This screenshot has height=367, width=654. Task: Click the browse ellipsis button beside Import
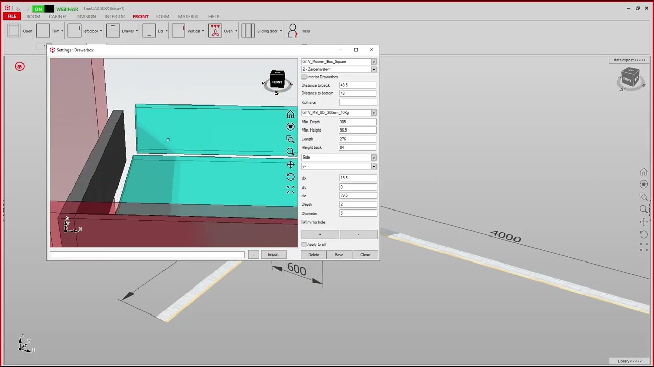[253, 254]
